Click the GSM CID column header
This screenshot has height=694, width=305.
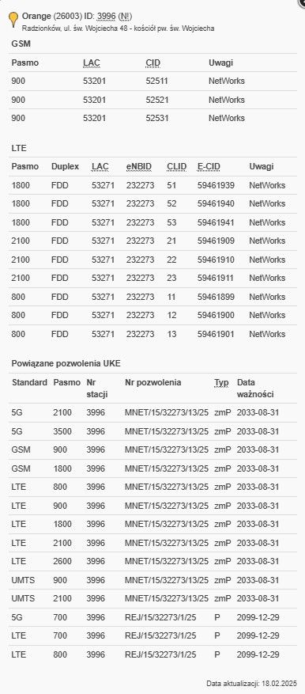coord(152,63)
